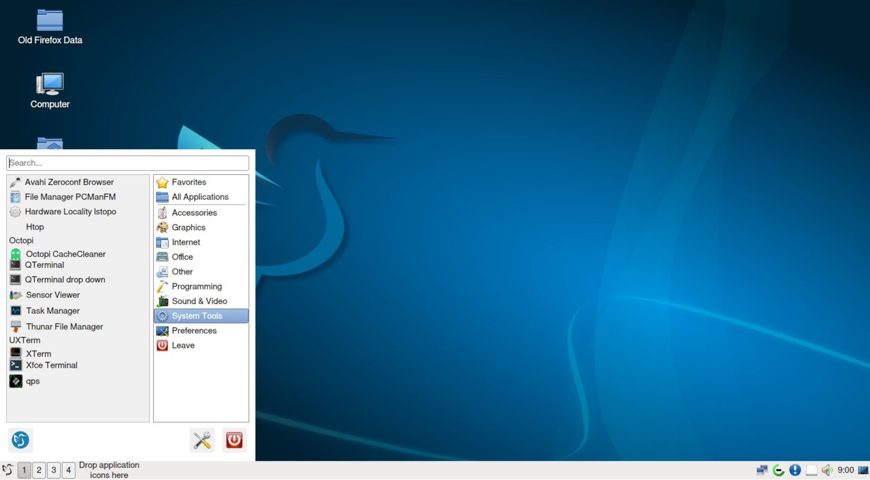Switch to workspace 2 in the pager
870x480 pixels.
point(39,470)
